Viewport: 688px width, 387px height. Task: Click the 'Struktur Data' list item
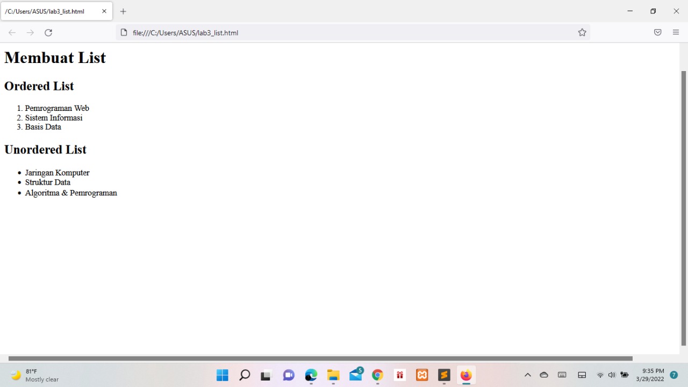[x=47, y=182]
